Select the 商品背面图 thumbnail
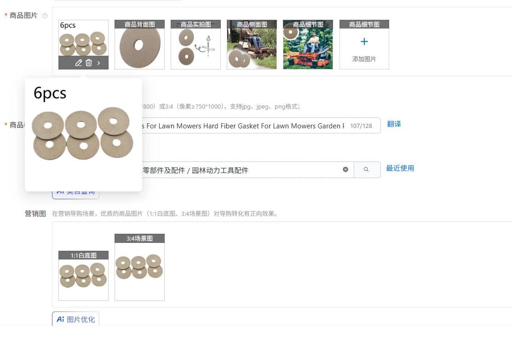 [139, 45]
